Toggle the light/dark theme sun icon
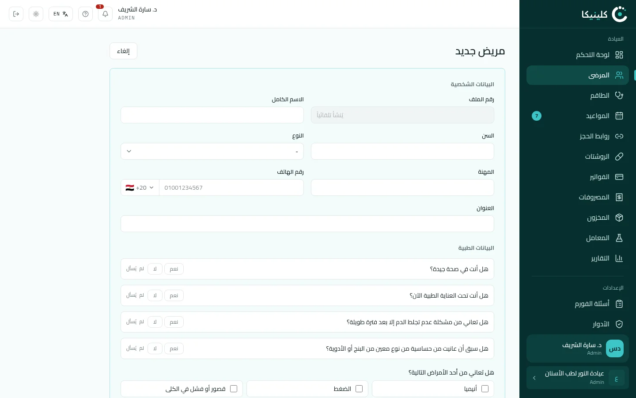636x398 pixels. point(36,14)
